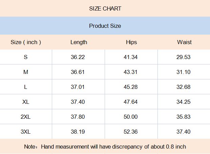Click waist value 29.53
Screen dimensions: 210x154
(183, 57)
